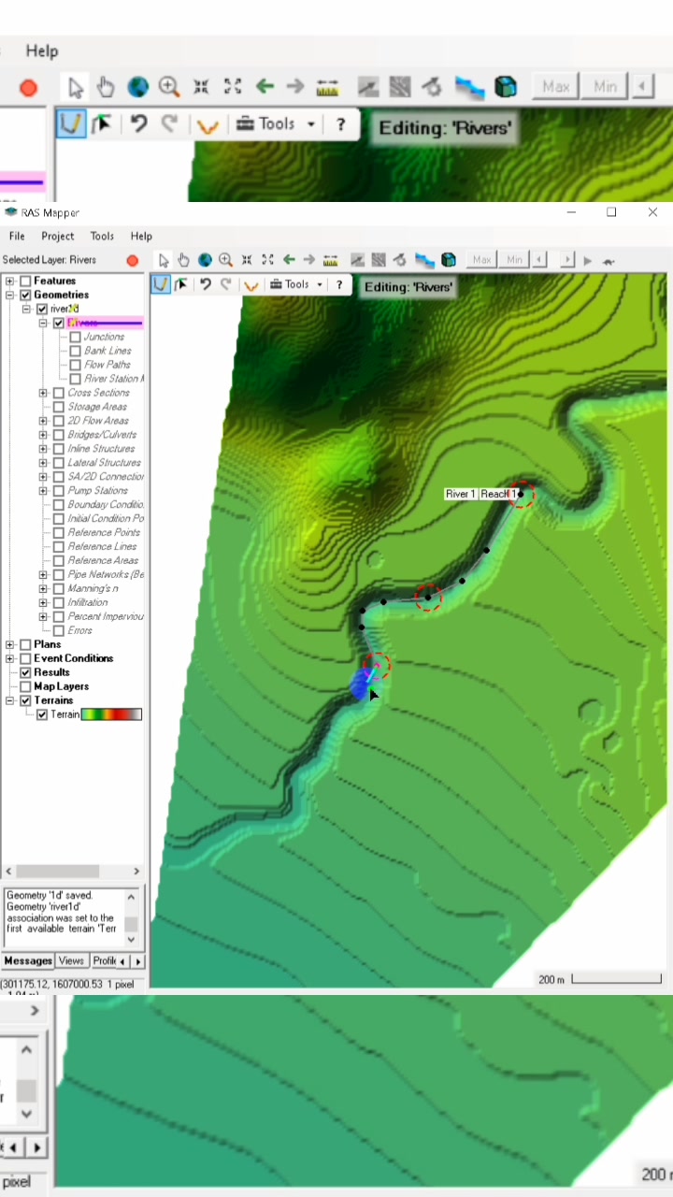Expand the 2D Flow Areas node

coord(43,421)
